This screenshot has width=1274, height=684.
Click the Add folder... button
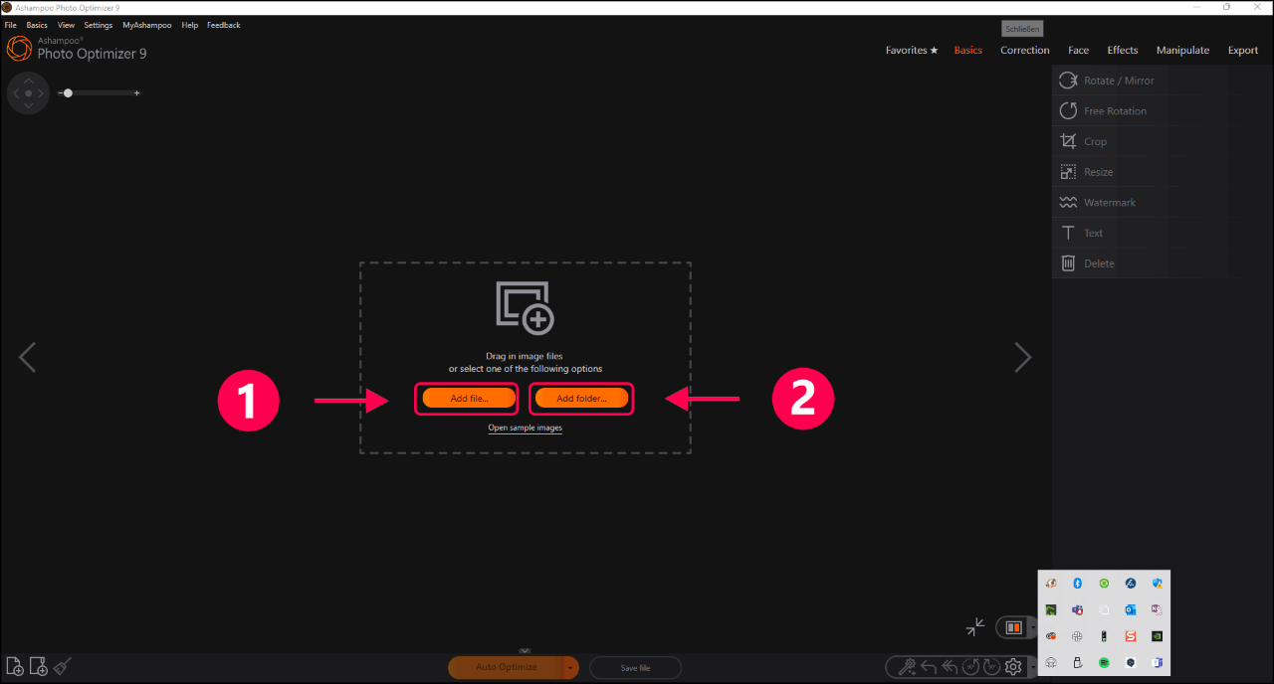[581, 399]
